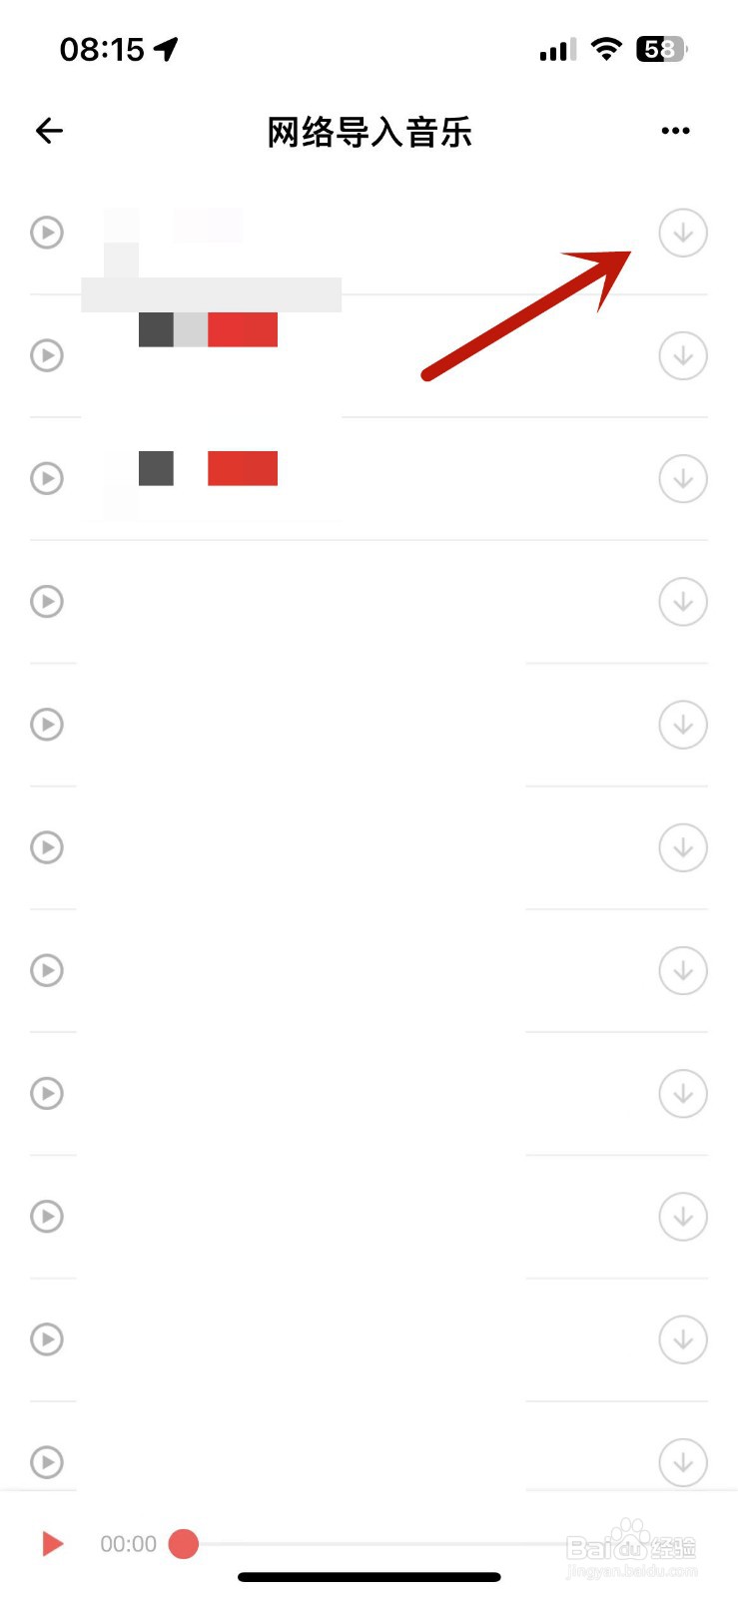738x1597 pixels.
Task: Tap the back arrow in header
Action: coord(49,131)
